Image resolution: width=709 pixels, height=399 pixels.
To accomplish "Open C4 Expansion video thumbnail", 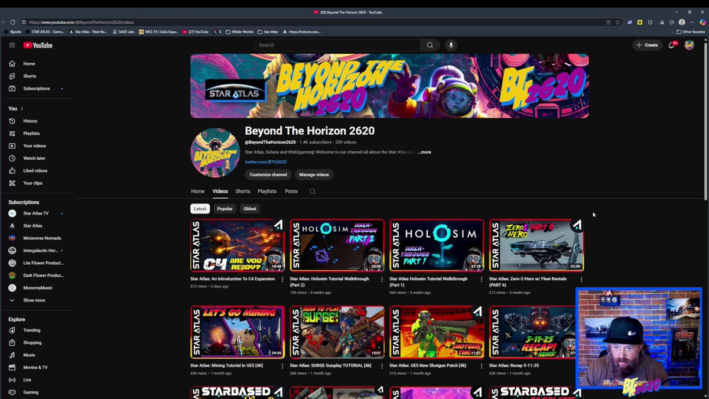I will 238,245.
